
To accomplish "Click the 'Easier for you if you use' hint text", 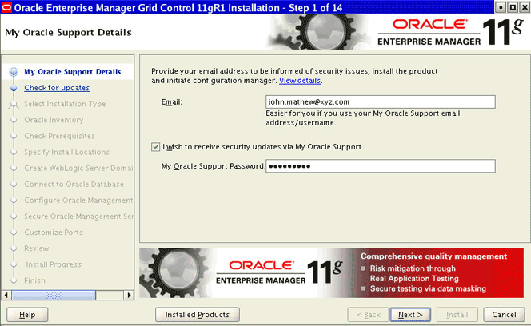I will click(x=363, y=117).
